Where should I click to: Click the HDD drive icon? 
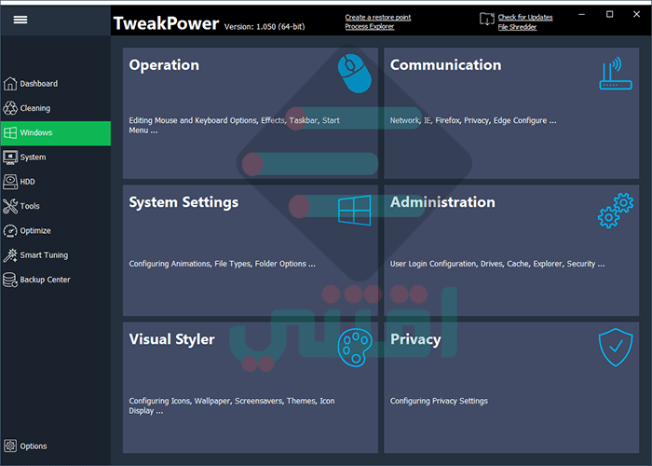pyautogui.click(x=10, y=182)
